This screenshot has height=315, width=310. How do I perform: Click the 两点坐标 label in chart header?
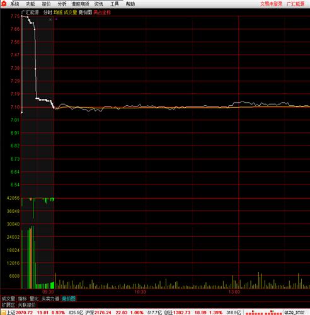coord(102,13)
